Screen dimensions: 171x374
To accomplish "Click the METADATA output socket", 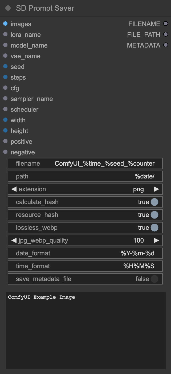I will (166, 45).
